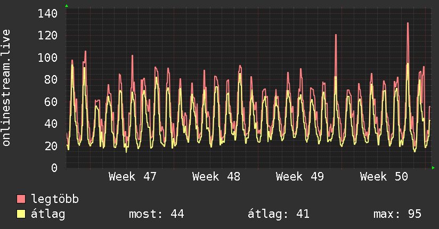Image resolution: width=439 pixels, height=229 pixels.
Task: Click the Week 48 axis label
Action: click(x=216, y=177)
